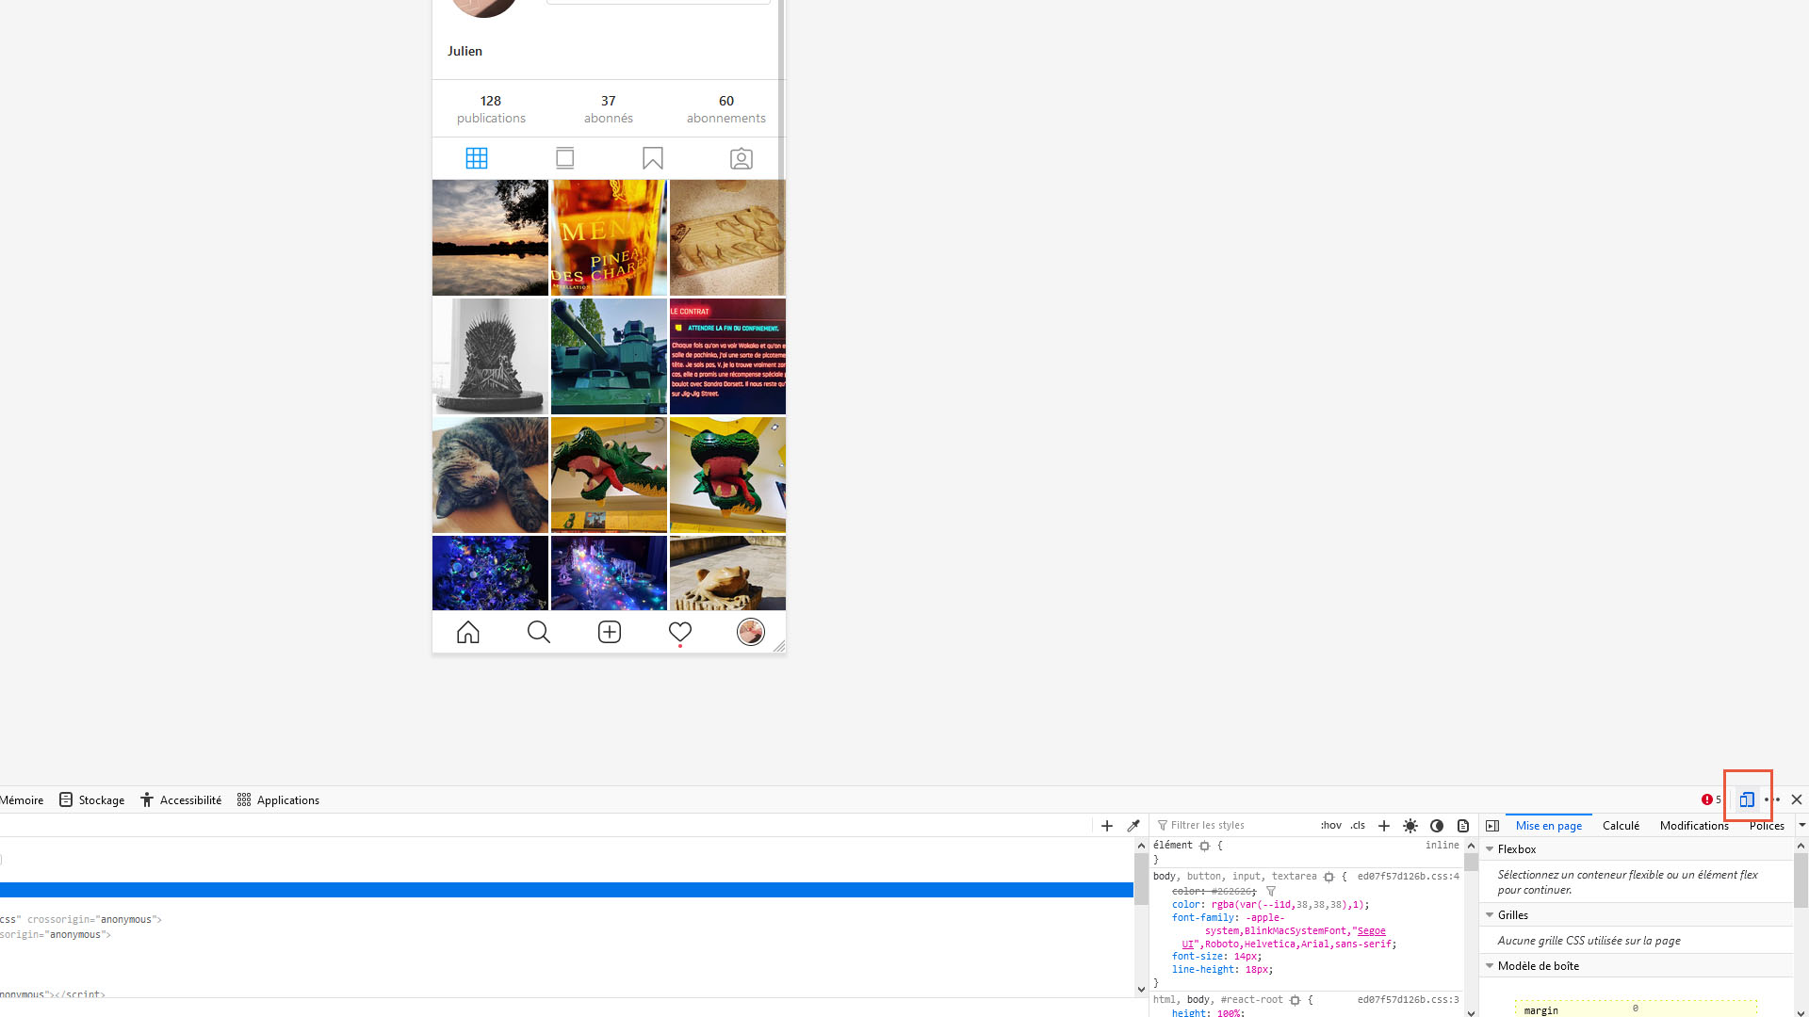Switch to the Mémoire devtools tab
Image resolution: width=1809 pixels, height=1017 pixels.
[x=22, y=800]
